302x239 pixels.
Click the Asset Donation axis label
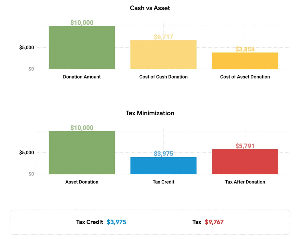pos(82,182)
